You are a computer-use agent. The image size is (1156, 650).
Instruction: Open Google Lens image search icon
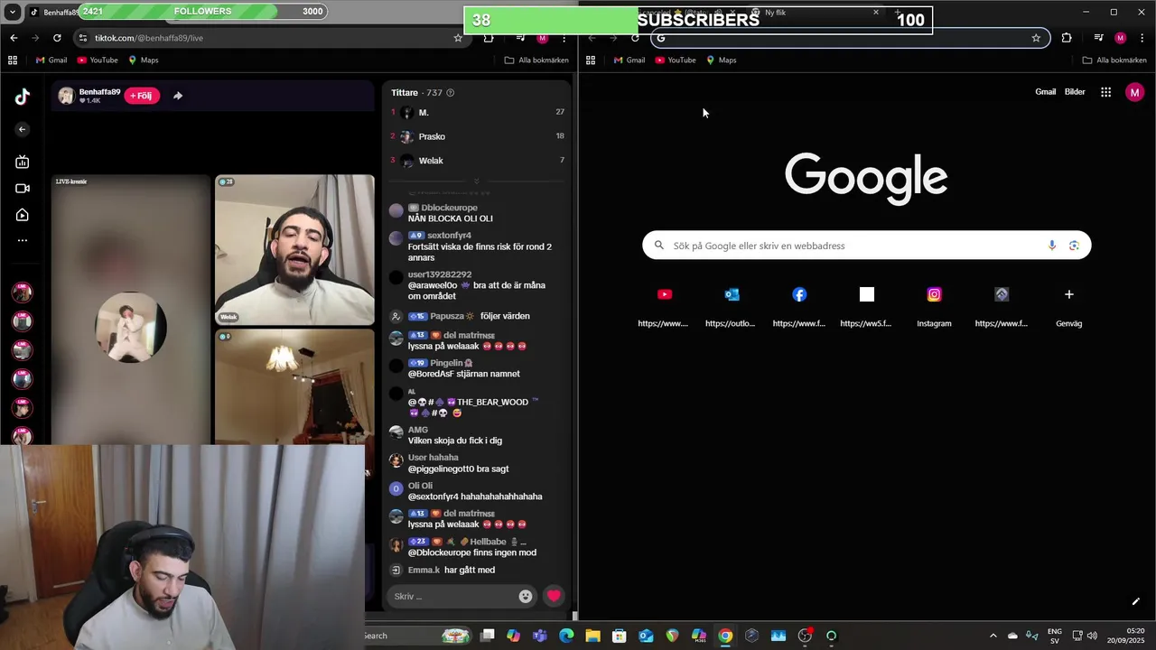[x=1074, y=246]
